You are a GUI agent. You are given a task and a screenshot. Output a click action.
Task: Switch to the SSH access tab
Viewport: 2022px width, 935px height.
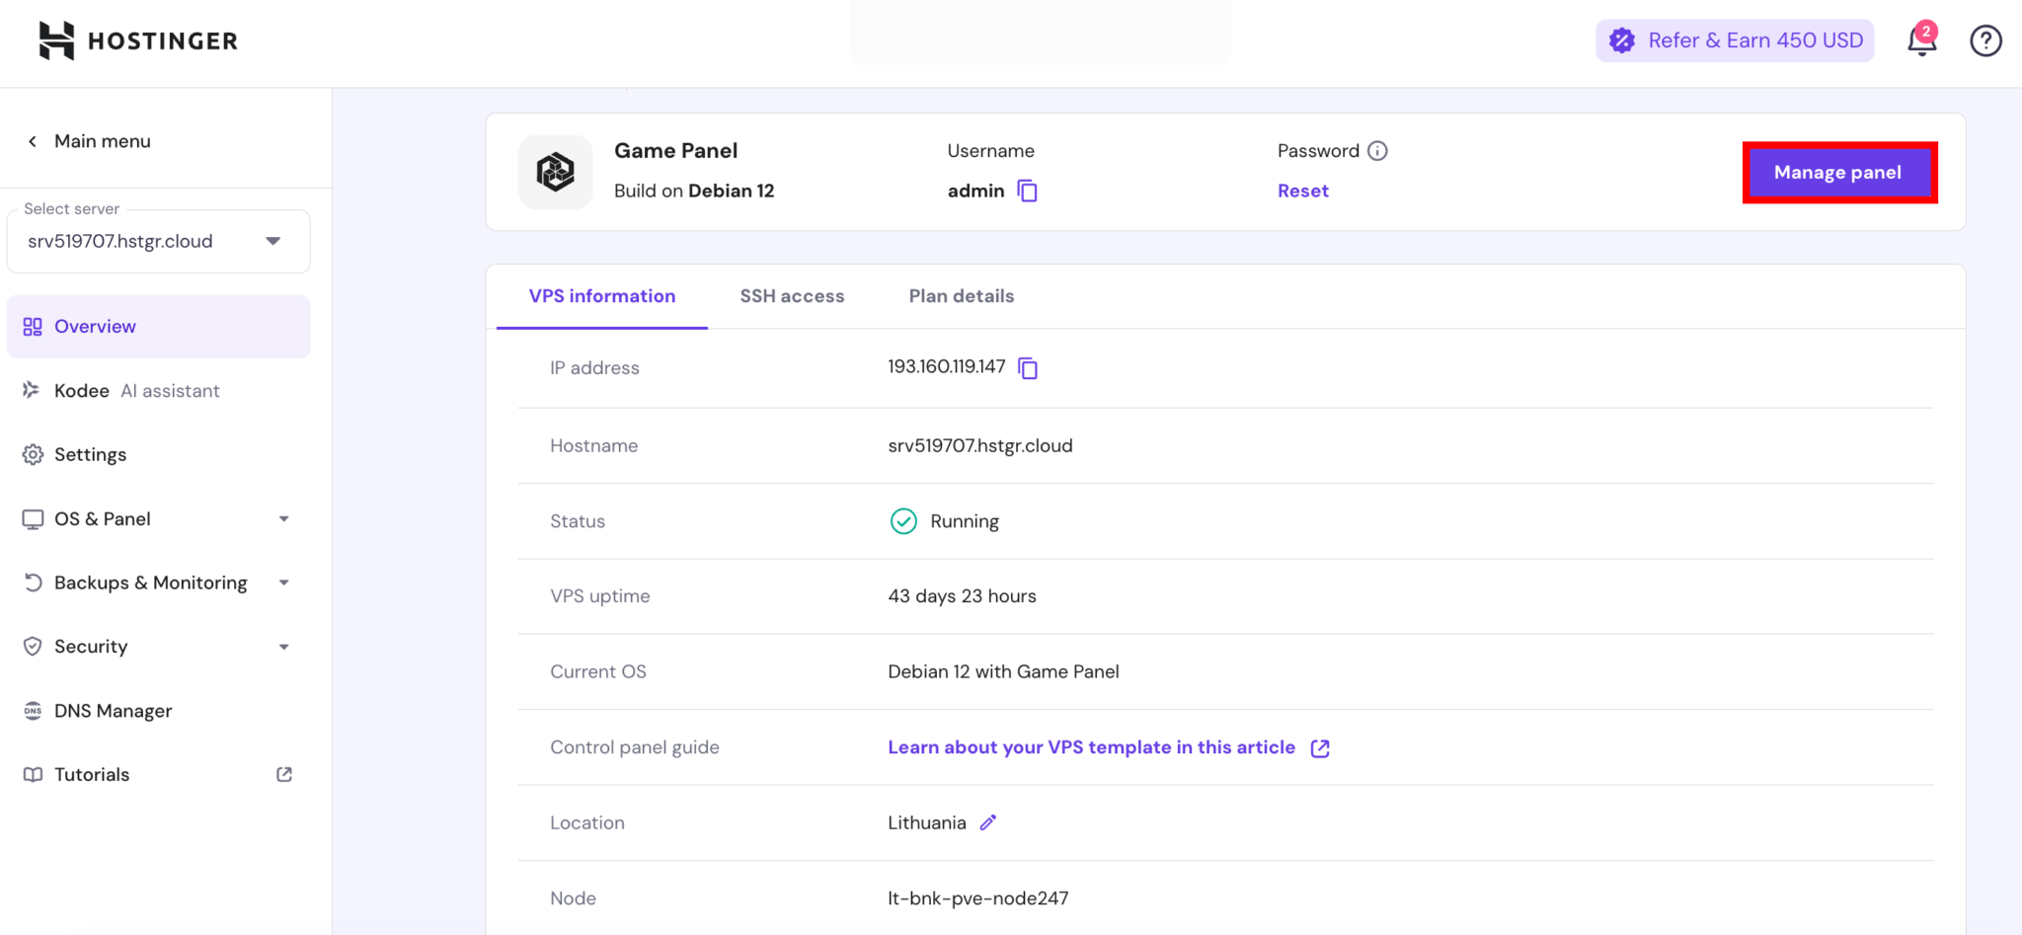pyautogui.click(x=792, y=296)
